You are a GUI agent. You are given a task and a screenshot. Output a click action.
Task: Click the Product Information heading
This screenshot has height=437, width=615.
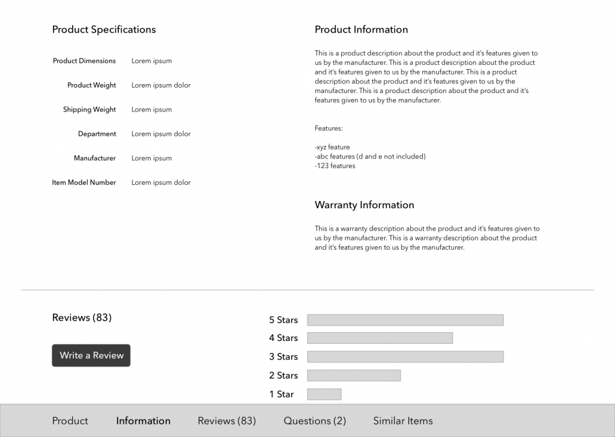[361, 29]
